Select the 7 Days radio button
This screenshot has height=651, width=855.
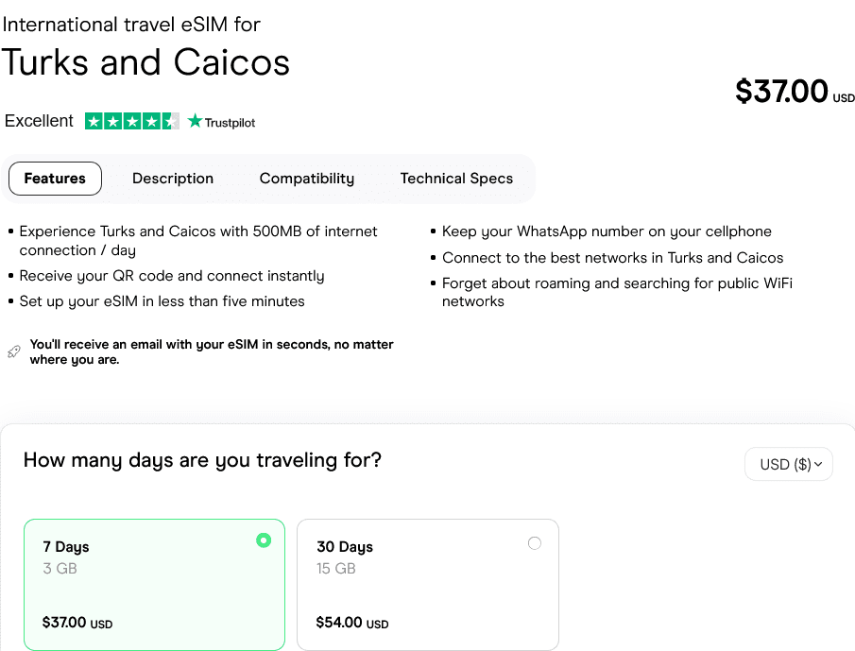[x=264, y=540]
